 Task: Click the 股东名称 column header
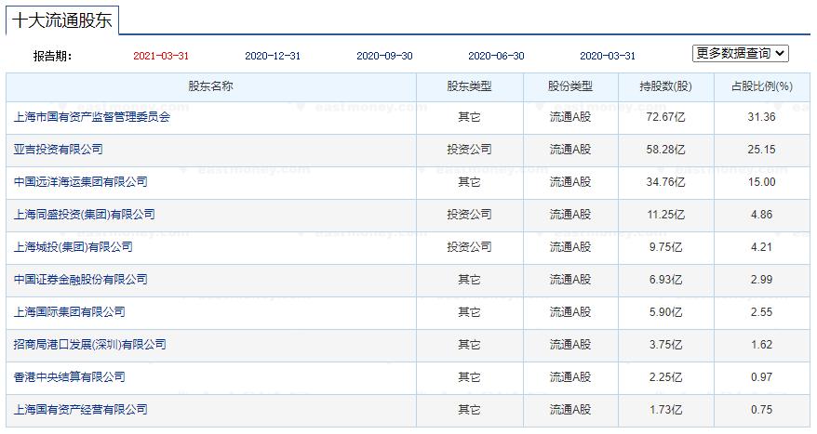210,86
